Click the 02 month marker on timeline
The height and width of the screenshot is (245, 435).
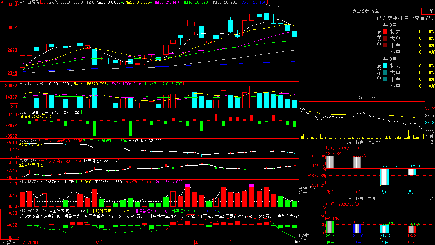97,242
